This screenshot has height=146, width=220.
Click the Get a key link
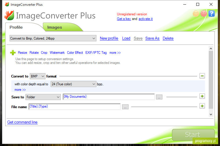pyautogui.click(x=124, y=19)
